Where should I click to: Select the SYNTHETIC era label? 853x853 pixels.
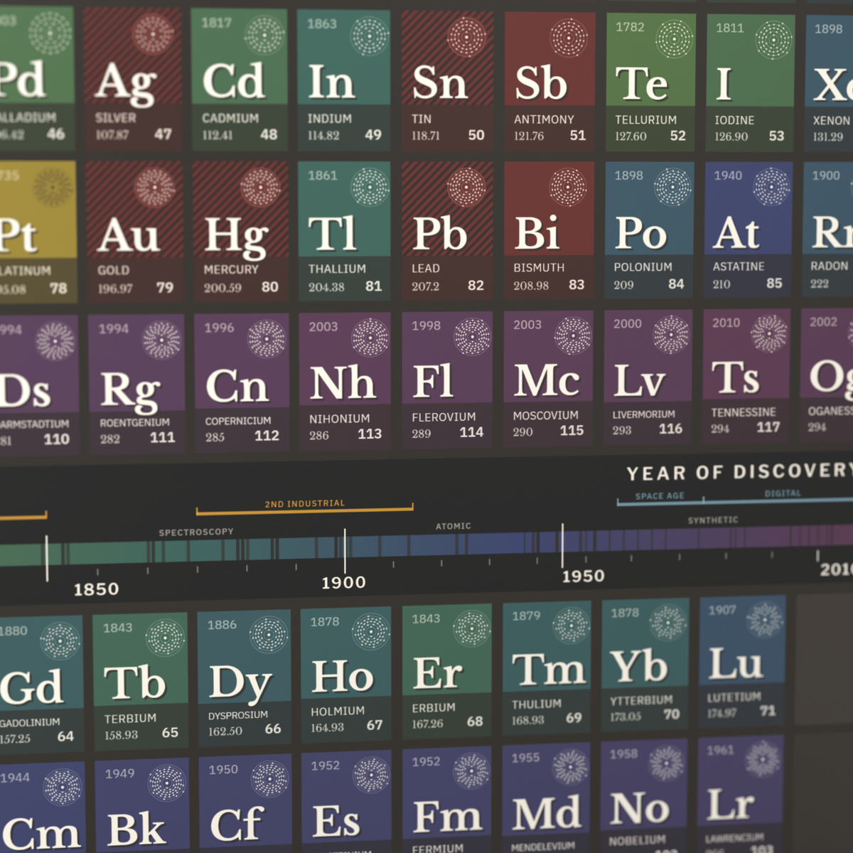[x=713, y=520]
